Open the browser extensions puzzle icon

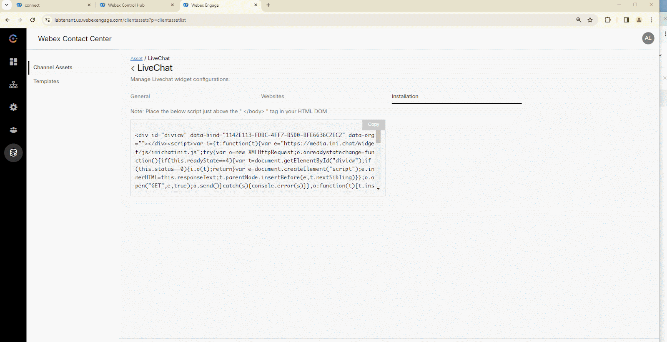[x=608, y=20]
